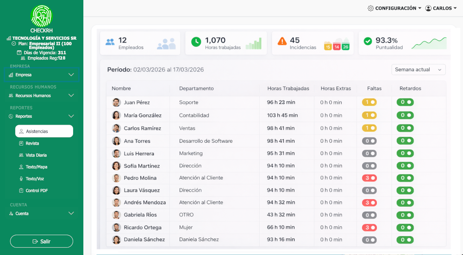Click Juan Pérez's avatar picture
The height and width of the screenshot is (255, 463).
coord(116,103)
